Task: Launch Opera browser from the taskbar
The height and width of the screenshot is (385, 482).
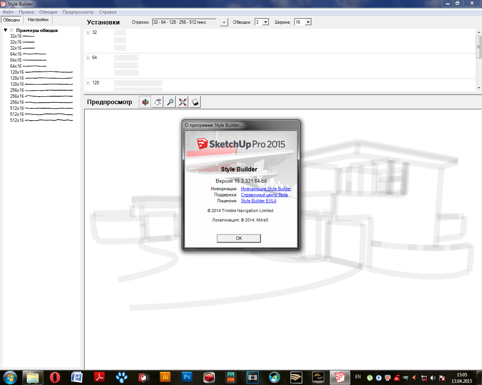Action: (x=55, y=377)
